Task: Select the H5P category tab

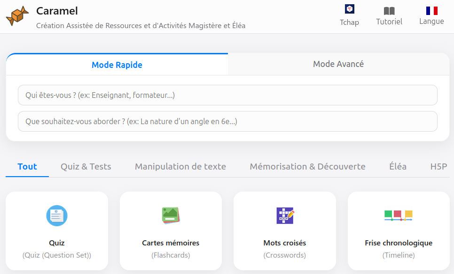Action: click(438, 166)
